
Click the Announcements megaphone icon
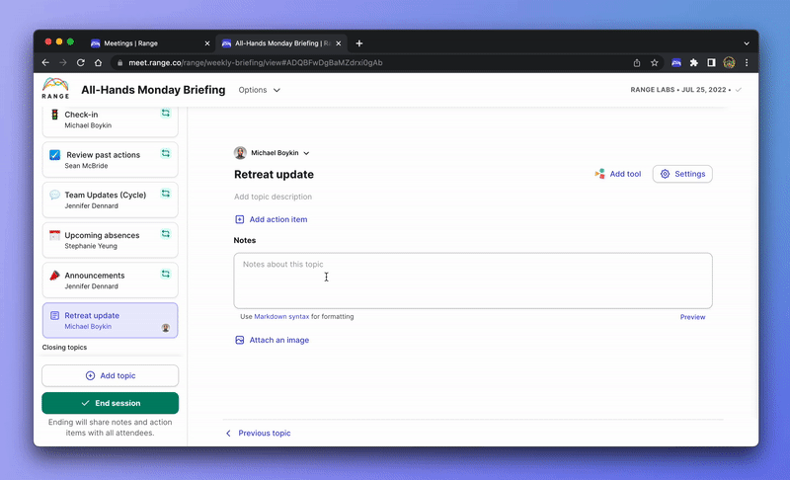coord(54,276)
